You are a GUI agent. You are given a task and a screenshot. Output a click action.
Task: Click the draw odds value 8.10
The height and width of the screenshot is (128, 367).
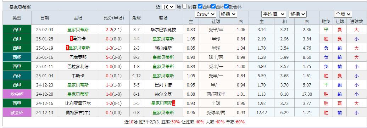284,94
